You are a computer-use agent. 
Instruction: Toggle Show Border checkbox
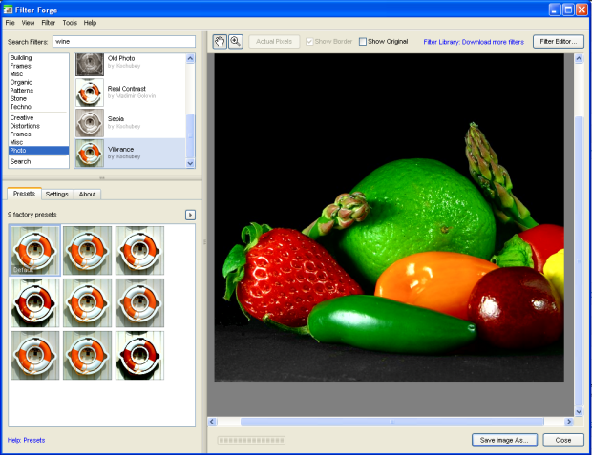pos(309,42)
